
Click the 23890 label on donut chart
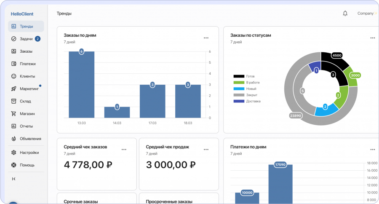click(x=295, y=115)
